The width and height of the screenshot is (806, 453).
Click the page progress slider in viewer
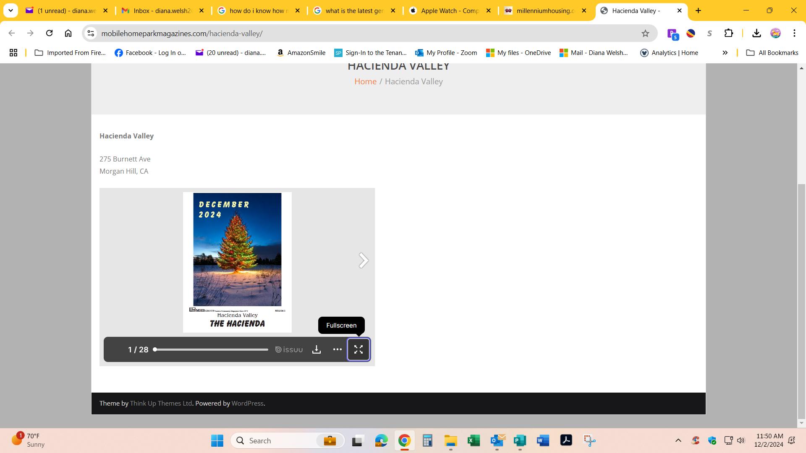(211, 349)
